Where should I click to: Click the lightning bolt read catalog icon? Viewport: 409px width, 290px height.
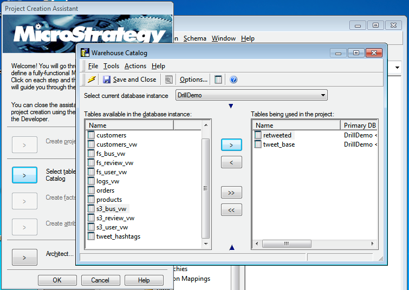92,80
